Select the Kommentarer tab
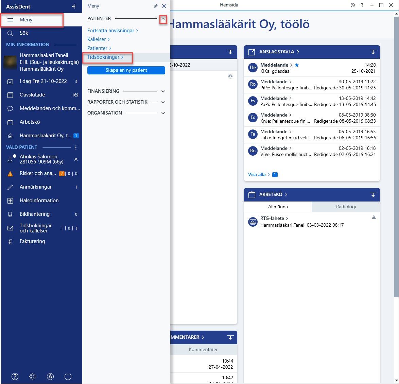Viewport: 399px width, 384px height. 203,350
